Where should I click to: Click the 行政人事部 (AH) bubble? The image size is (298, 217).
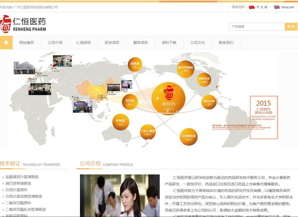click(x=148, y=132)
